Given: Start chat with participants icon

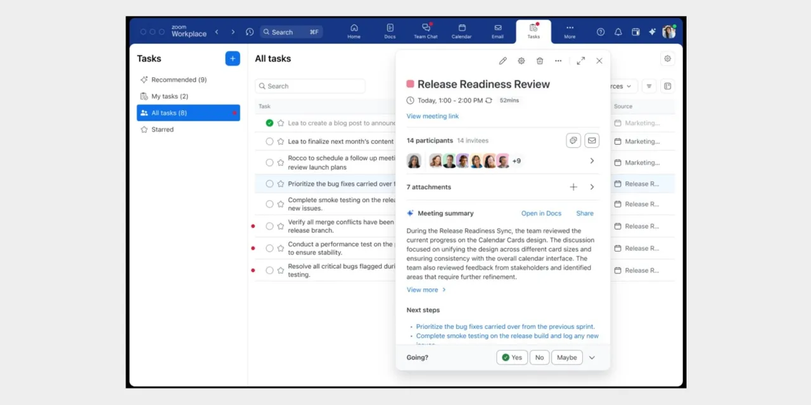Looking at the screenshot, I should tap(573, 140).
